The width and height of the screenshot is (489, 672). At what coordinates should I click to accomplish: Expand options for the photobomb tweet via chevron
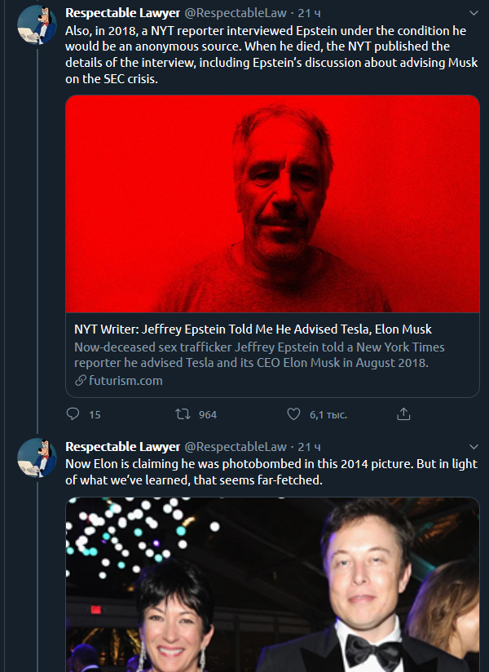[x=474, y=447]
